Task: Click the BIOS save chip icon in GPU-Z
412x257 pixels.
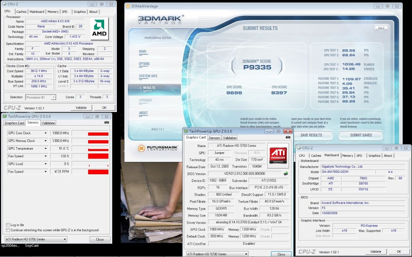Action: 286,173
